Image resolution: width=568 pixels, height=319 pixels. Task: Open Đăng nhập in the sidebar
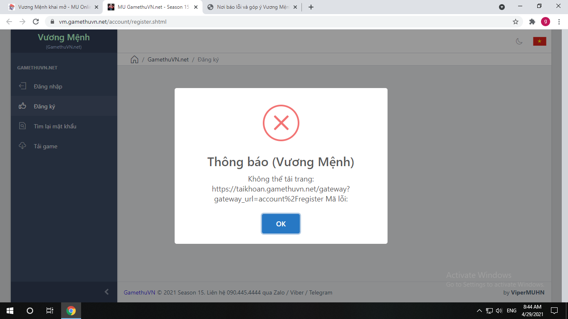tap(48, 86)
